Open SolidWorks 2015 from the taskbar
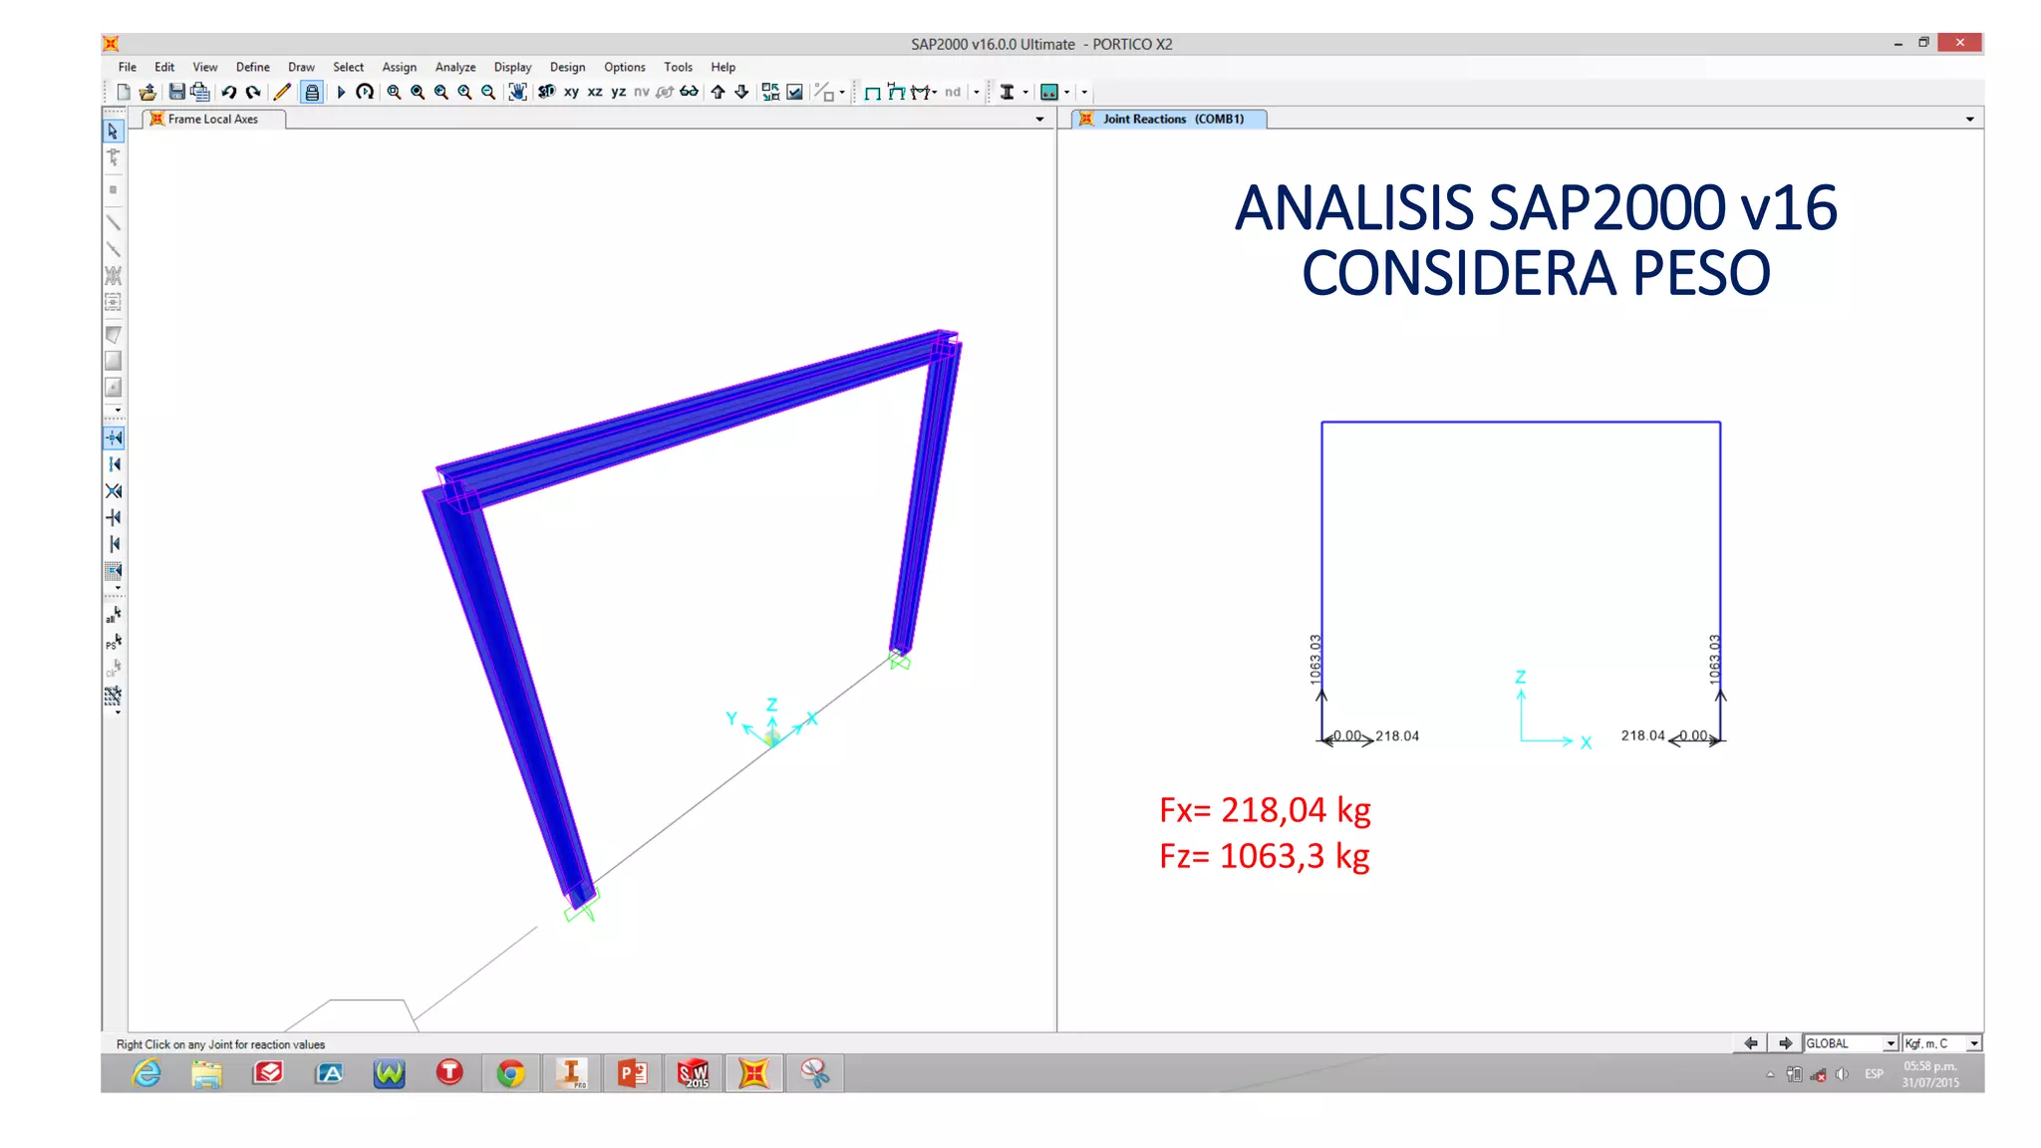2041x1148 pixels. tap(693, 1073)
